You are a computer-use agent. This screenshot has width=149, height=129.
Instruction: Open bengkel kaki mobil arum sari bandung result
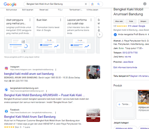click(29, 74)
